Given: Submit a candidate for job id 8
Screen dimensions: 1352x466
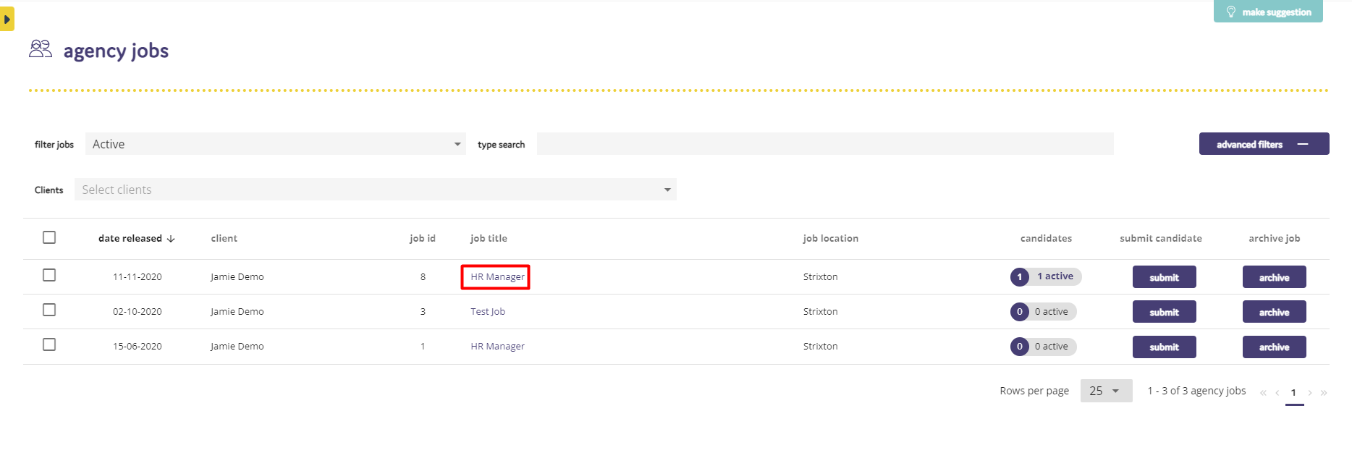Looking at the screenshot, I should coord(1164,277).
